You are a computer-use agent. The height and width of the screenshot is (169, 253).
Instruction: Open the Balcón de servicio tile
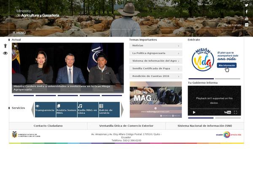point(109,109)
